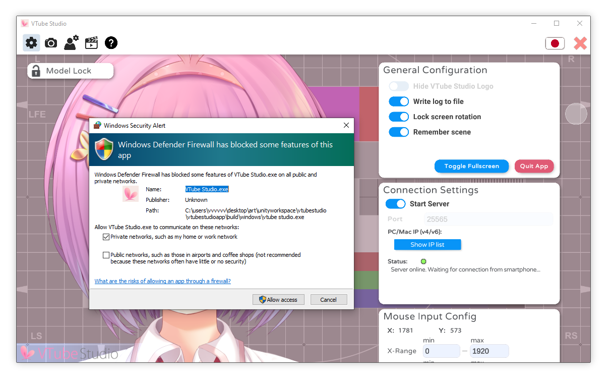This screenshot has height=381, width=612.
Task: Click the Model Lock button
Action: click(x=71, y=71)
